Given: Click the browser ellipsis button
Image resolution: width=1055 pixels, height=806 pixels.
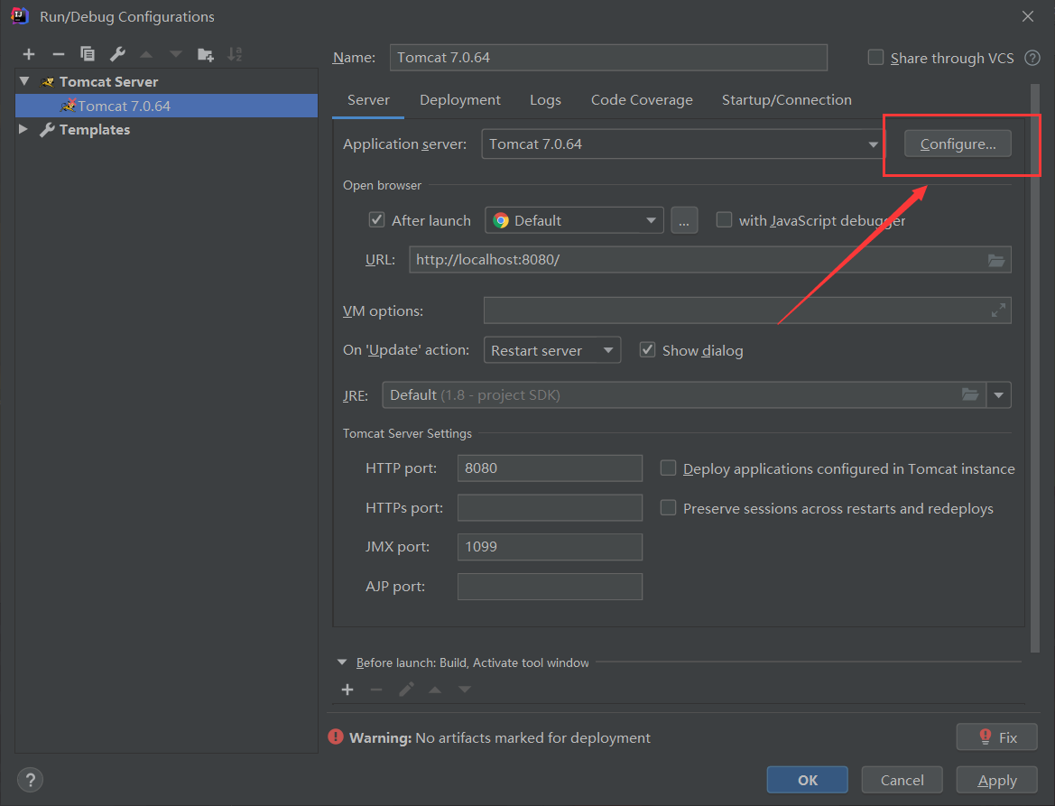Looking at the screenshot, I should (x=684, y=220).
